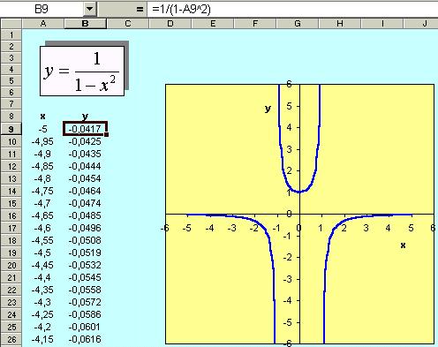Select cell containing -0,0474
438x347 pixels.
pyautogui.click(x=85, y=203)
